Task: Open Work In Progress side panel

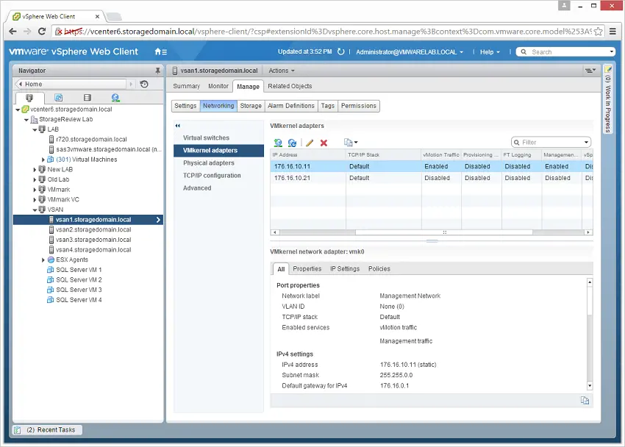Action: (x=607, y=100)
